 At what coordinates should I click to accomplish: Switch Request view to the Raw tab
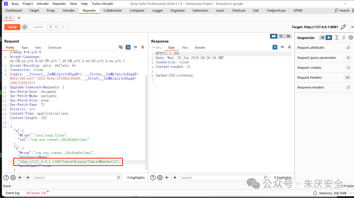pos(25,47)
